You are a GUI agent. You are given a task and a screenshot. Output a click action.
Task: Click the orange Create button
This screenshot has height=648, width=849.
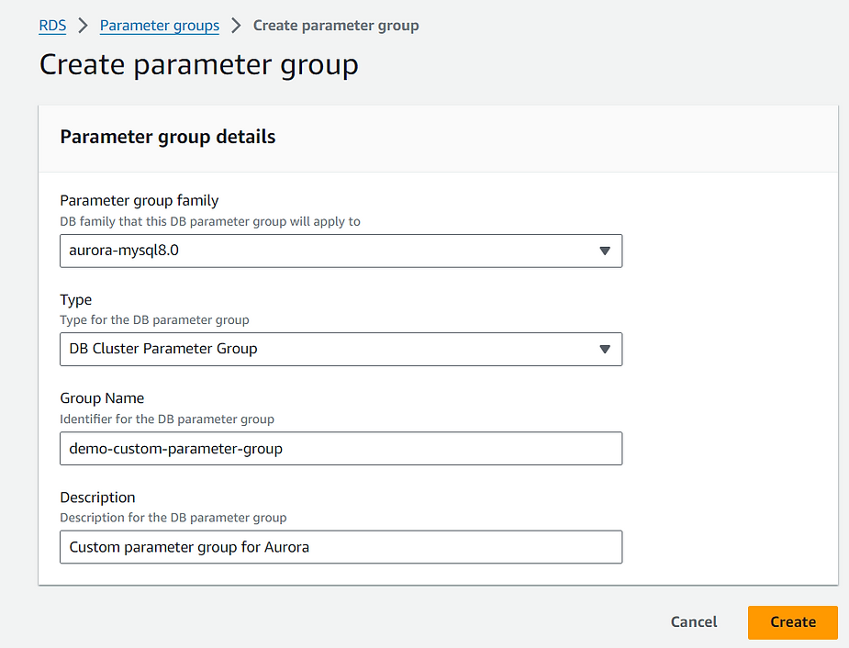pos(793,622)
